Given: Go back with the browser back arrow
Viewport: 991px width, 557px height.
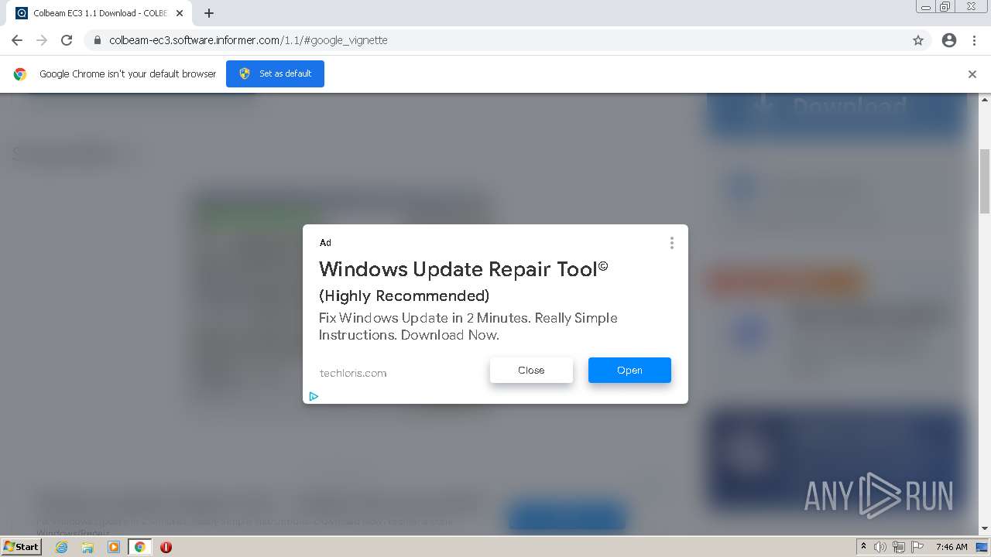Looking at the screenshot, I should coord(17,40).
